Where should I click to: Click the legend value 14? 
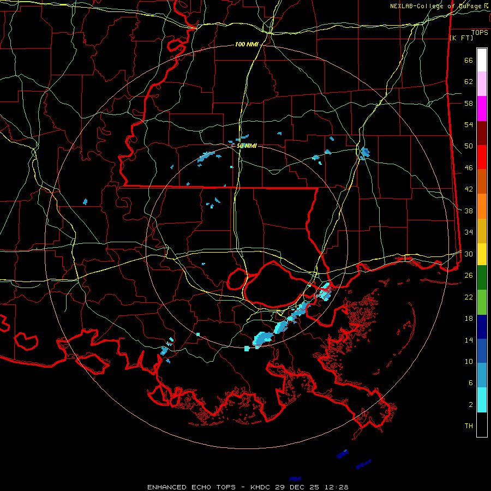click(x=469, y=340)
